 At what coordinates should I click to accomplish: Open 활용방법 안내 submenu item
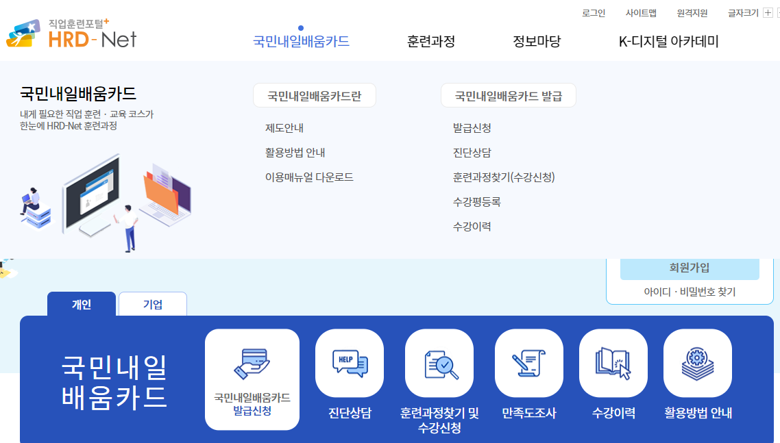click(295, 153)
